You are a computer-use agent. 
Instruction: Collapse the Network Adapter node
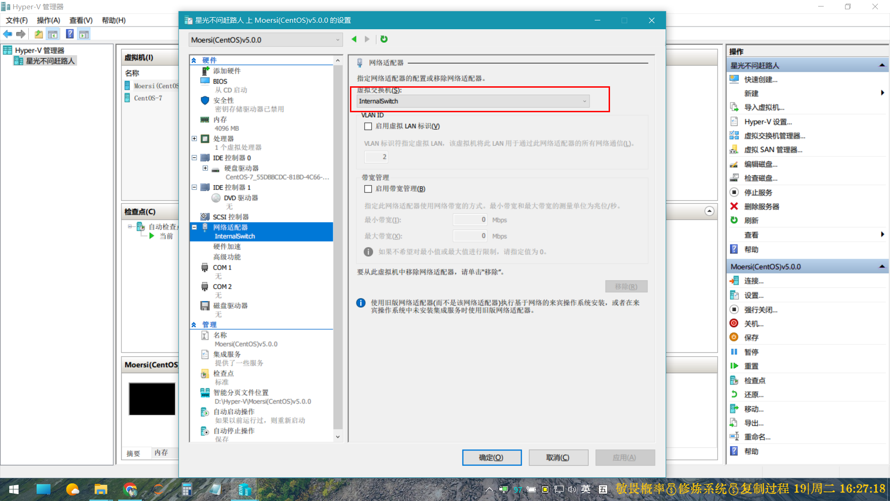(x=194, y=227)
